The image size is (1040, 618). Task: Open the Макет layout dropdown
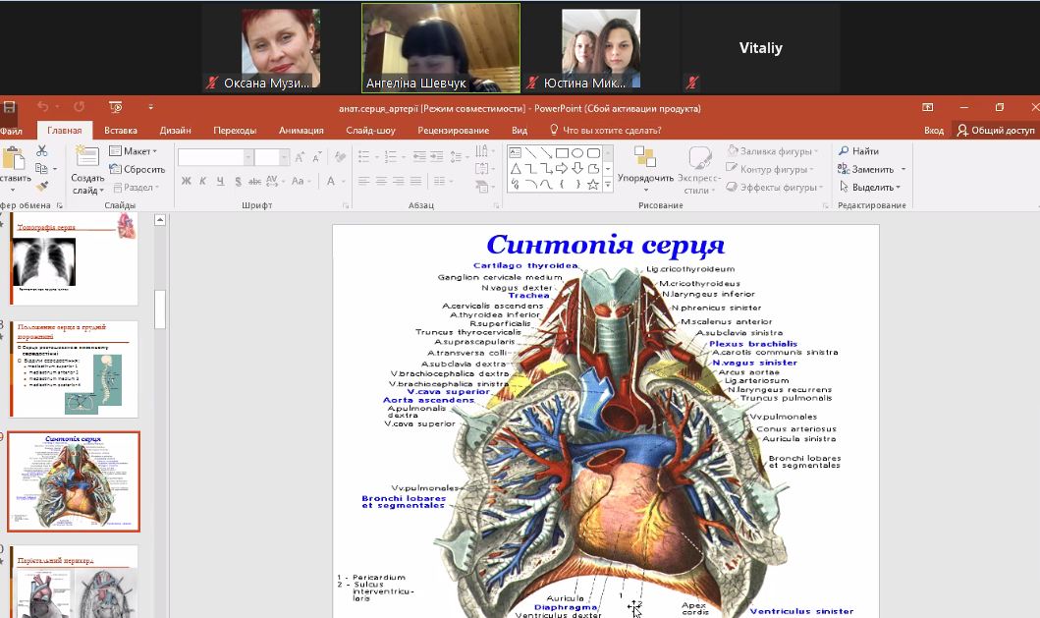tap(133, 151)
